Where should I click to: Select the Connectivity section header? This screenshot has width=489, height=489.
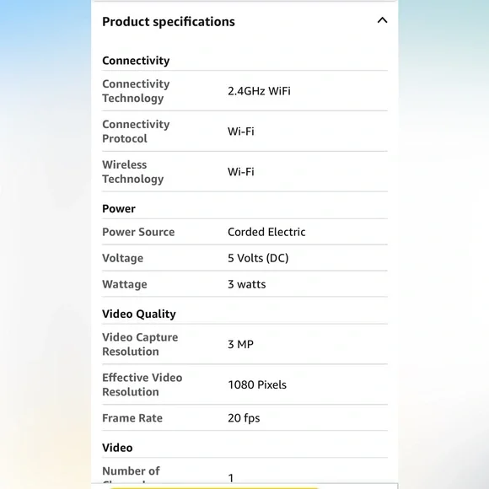[136, 61]
